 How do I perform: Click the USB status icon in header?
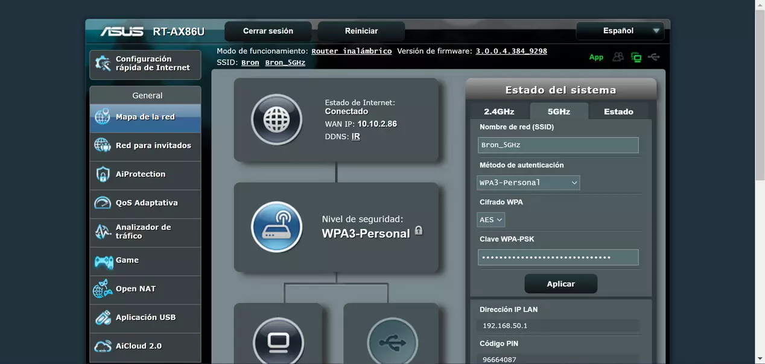pos(653,57)
